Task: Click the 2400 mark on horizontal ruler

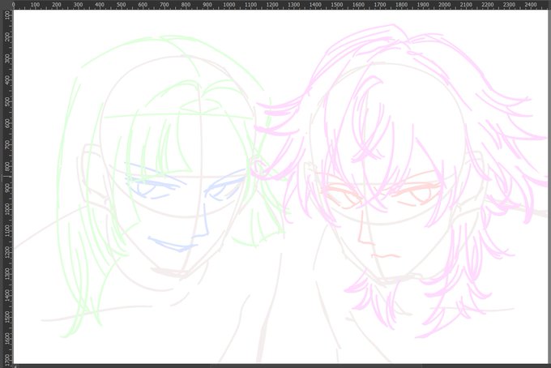Action: point(531,5)
